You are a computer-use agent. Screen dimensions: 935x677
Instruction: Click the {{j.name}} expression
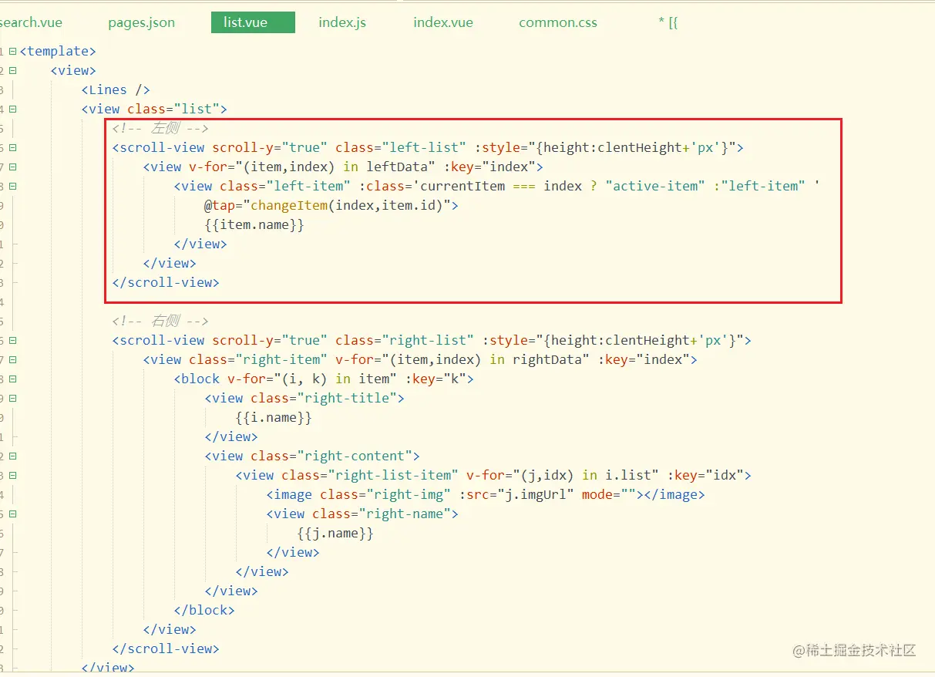click(x=335, y=533)
